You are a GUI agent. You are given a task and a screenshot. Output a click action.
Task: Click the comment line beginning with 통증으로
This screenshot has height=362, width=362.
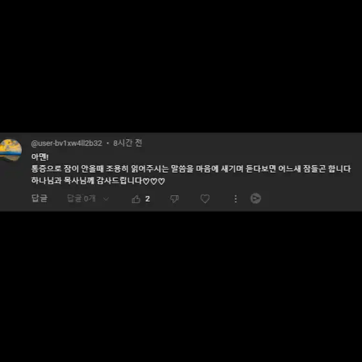point(191,169)
